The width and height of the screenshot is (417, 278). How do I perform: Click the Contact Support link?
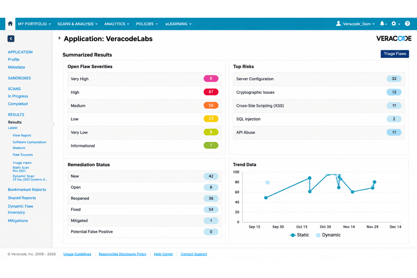pos(194,254)
